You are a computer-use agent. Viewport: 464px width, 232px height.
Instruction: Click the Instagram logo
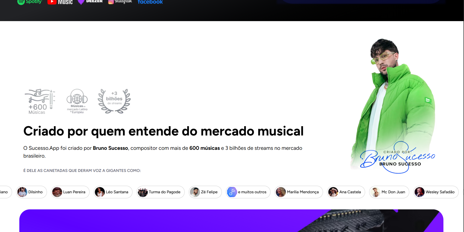click(x=120, y=2)
